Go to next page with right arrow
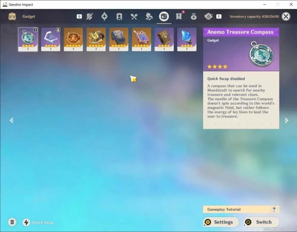297x232 pixels. tap(287, 120)
